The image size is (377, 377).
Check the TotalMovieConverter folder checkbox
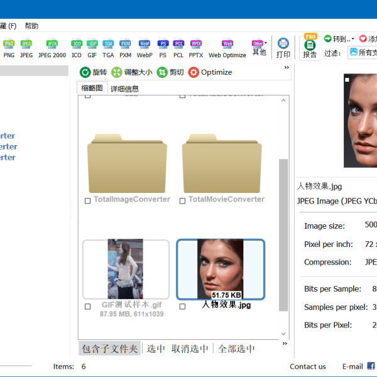(x=182, y=201)
